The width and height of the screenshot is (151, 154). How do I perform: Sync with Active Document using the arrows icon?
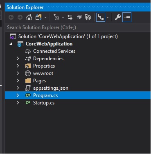pos(70,17)
